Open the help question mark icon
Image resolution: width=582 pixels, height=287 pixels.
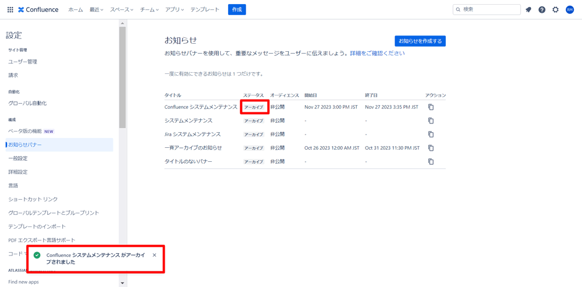542,10
